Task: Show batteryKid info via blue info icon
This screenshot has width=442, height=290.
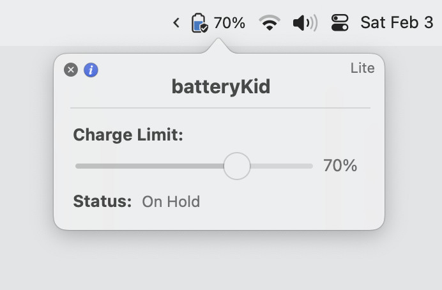Action: click(91, 70)
